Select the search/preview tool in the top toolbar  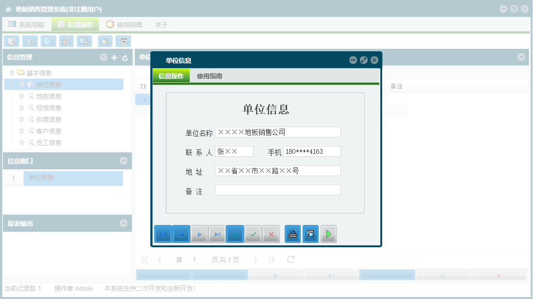[x=11, y=41]
